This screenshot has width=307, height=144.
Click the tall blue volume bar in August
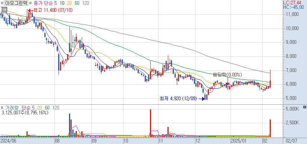[69, 125]
